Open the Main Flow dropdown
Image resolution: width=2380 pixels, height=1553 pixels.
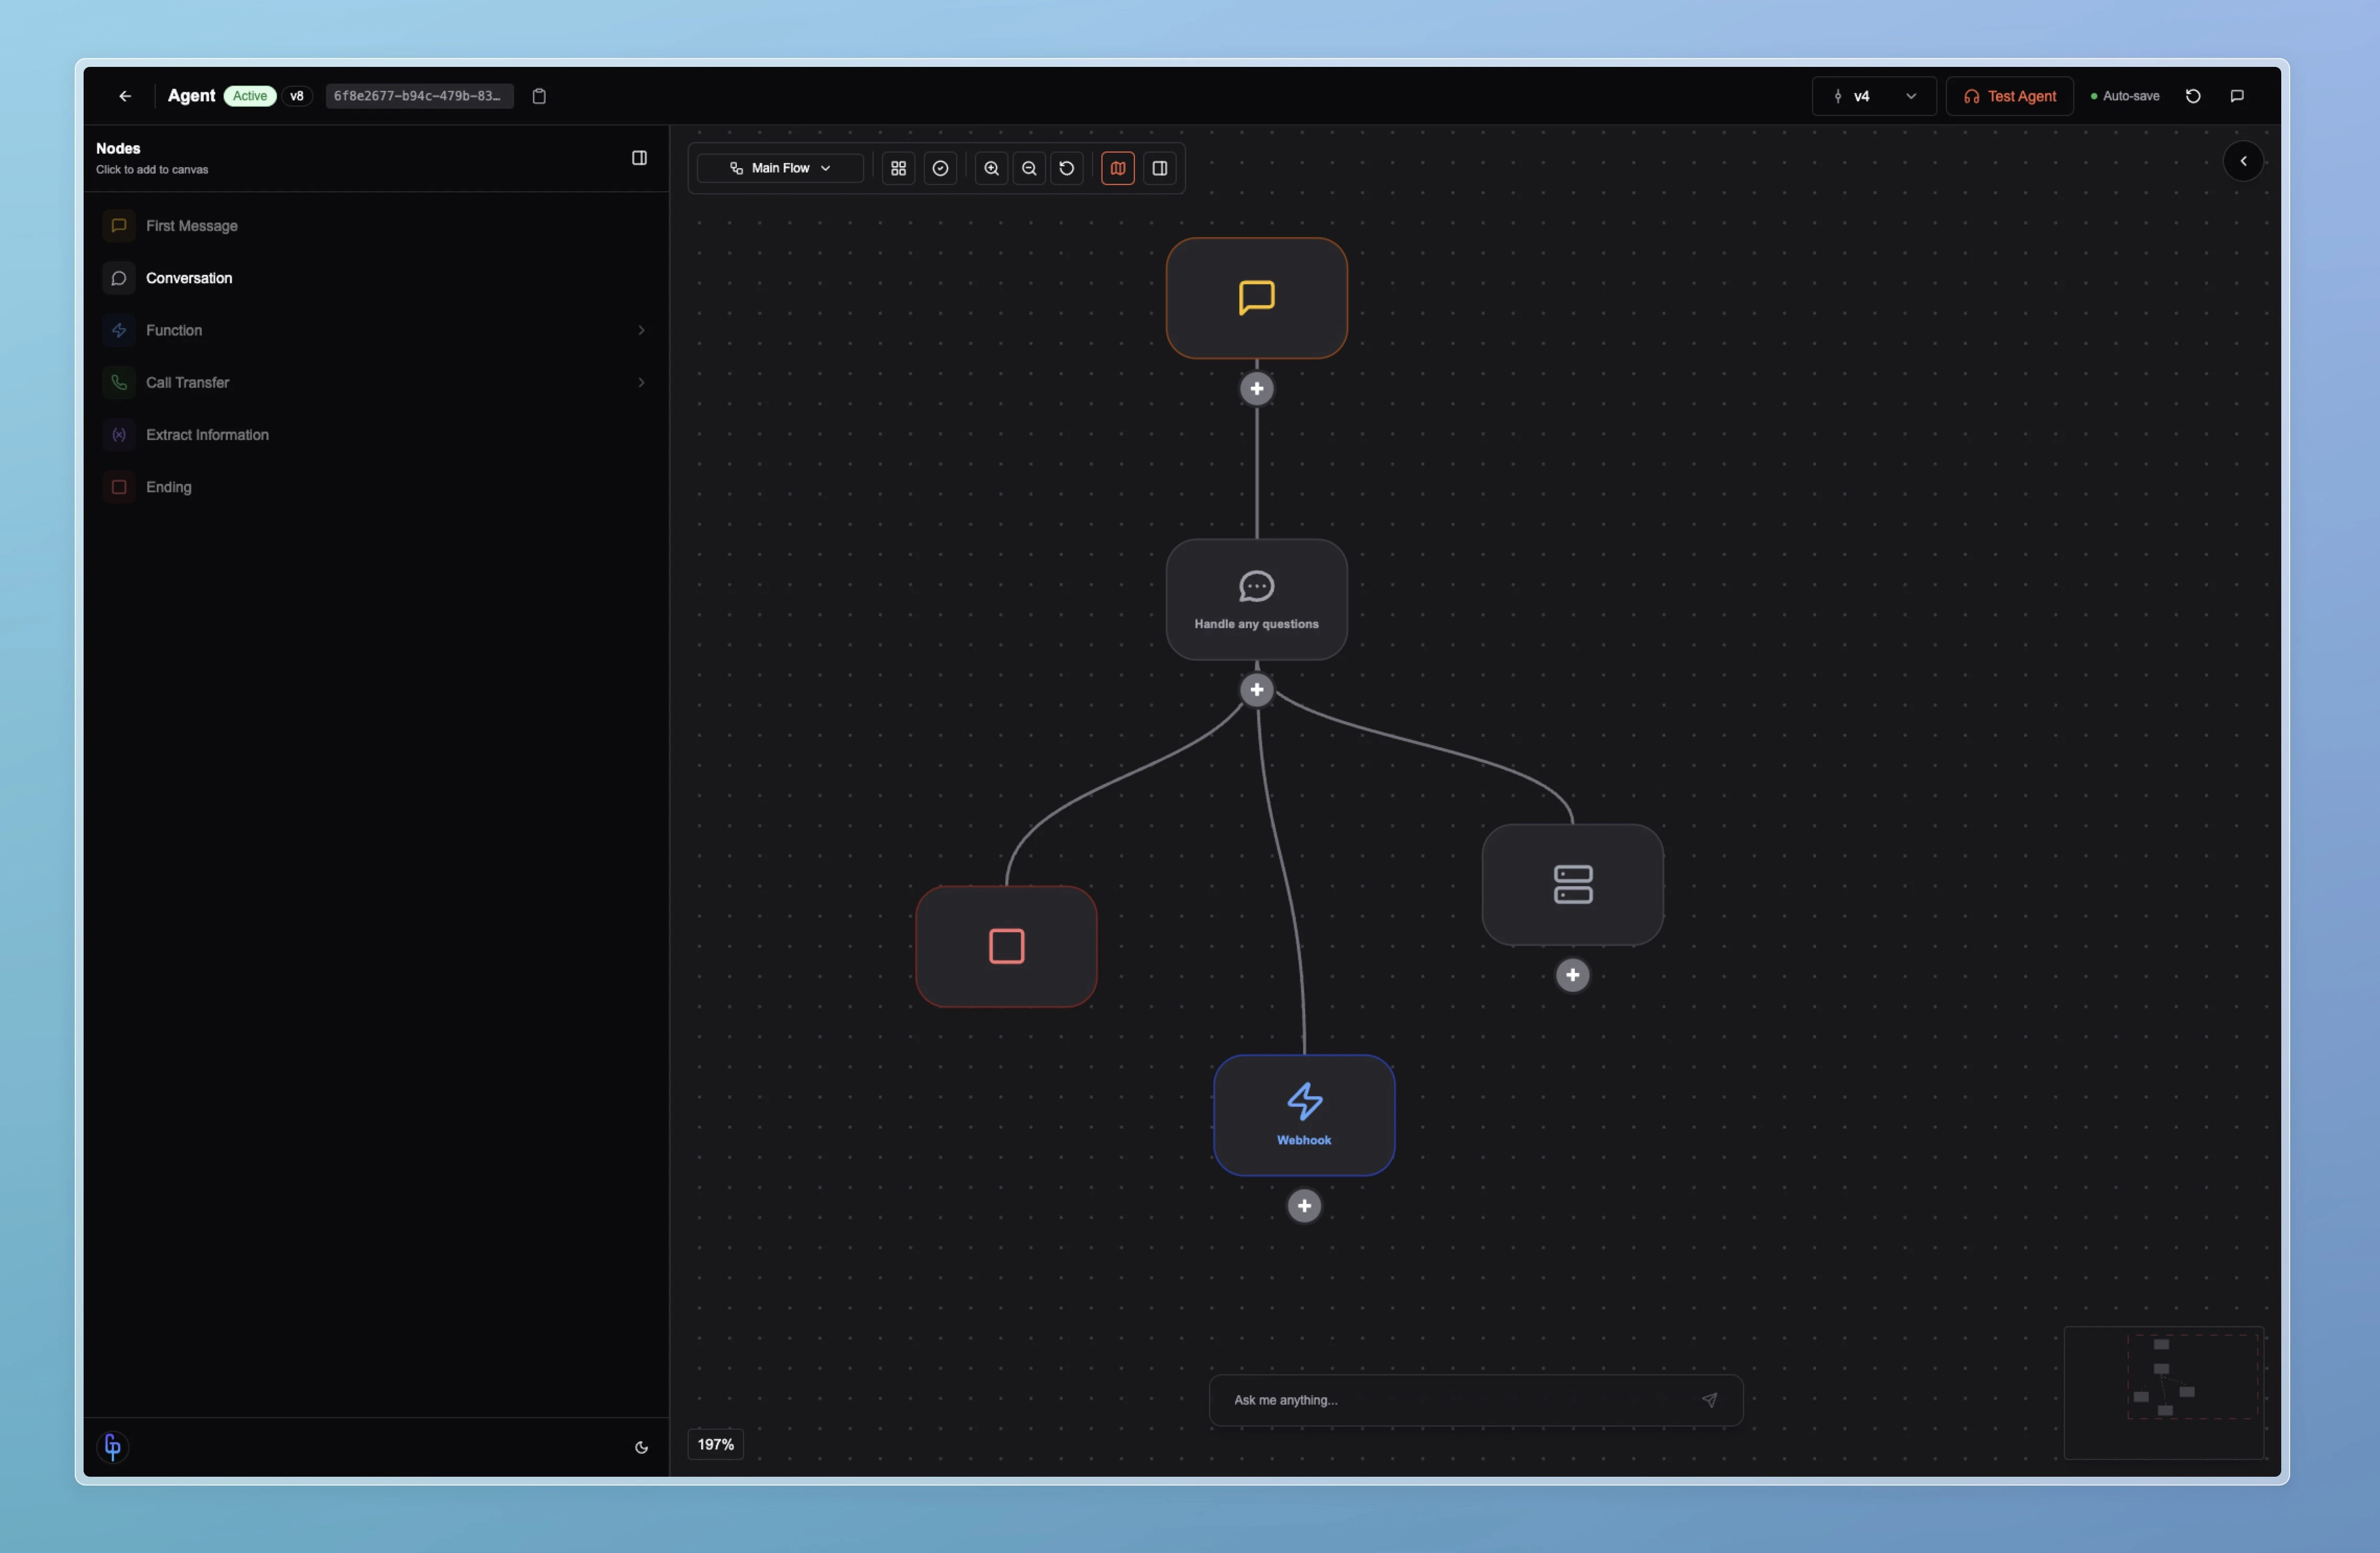click(779, 168)
